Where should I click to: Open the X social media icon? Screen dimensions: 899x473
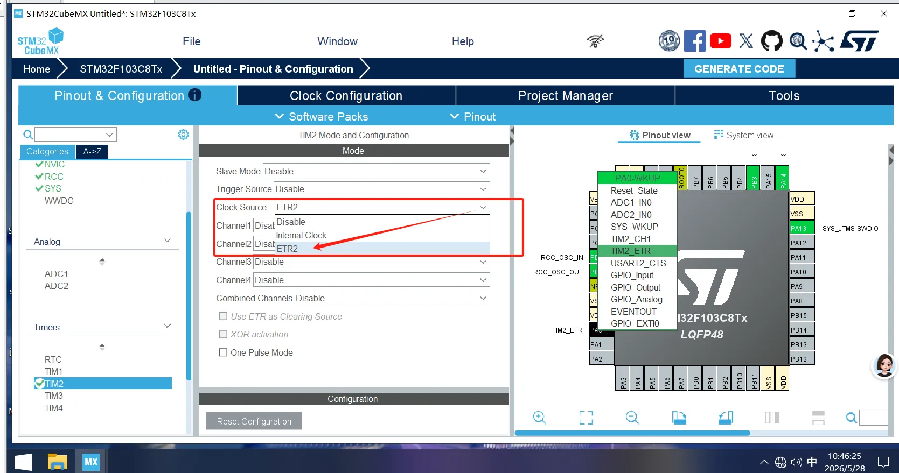pos(746,41)
